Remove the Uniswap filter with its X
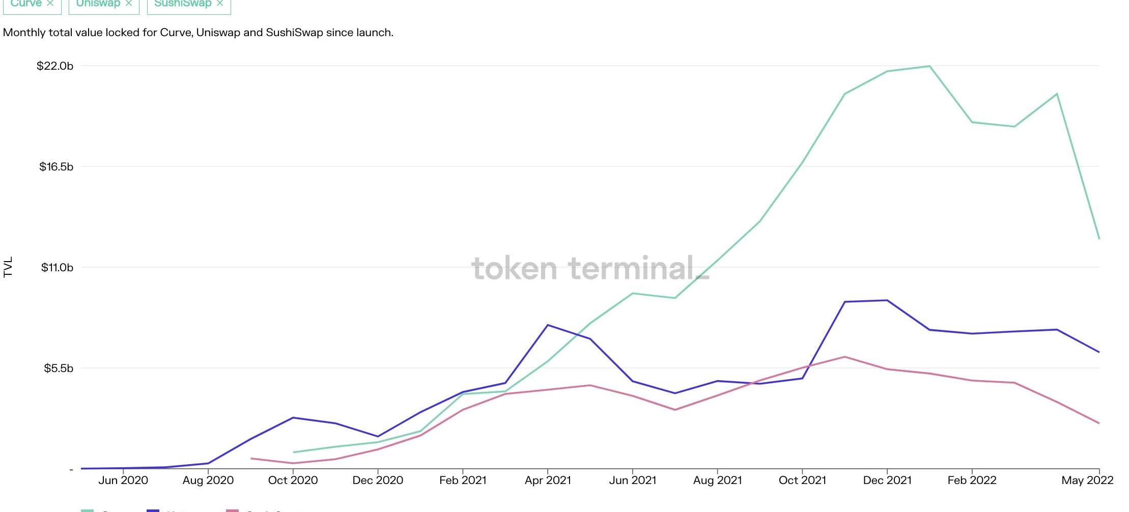 pos(129,3)
